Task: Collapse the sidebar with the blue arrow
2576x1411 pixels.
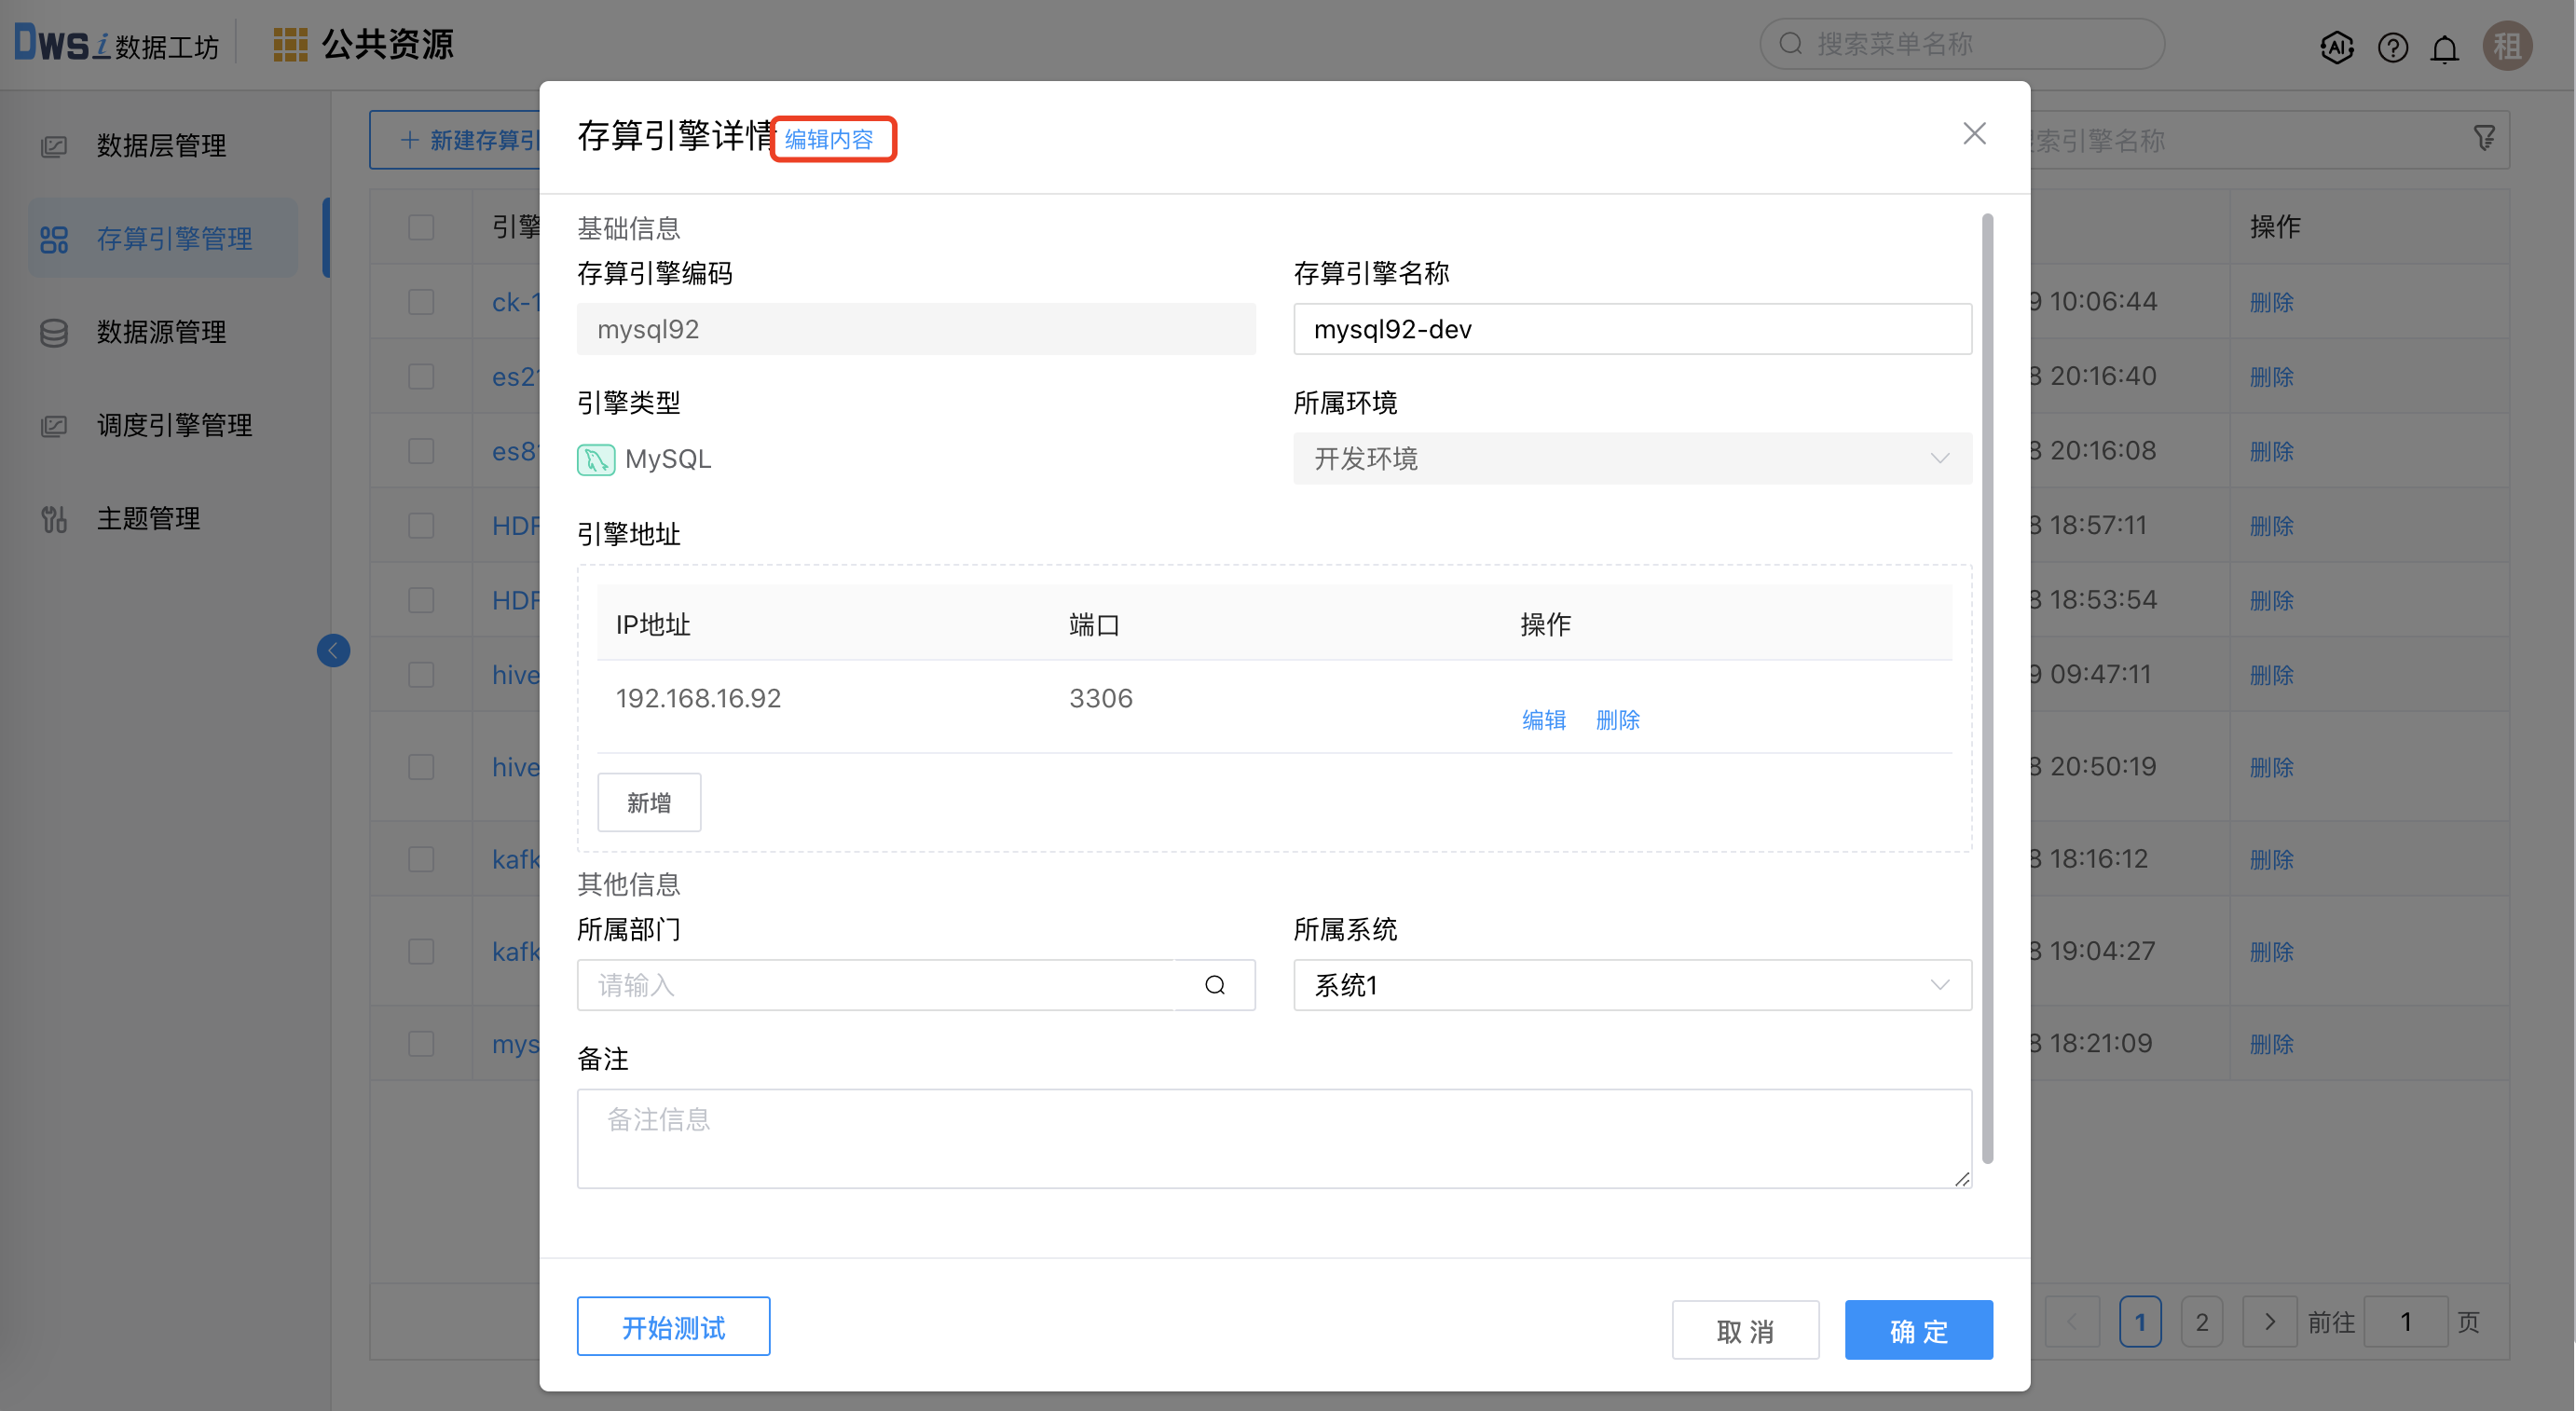Action: pyautogui.click(x=333, y=650)
